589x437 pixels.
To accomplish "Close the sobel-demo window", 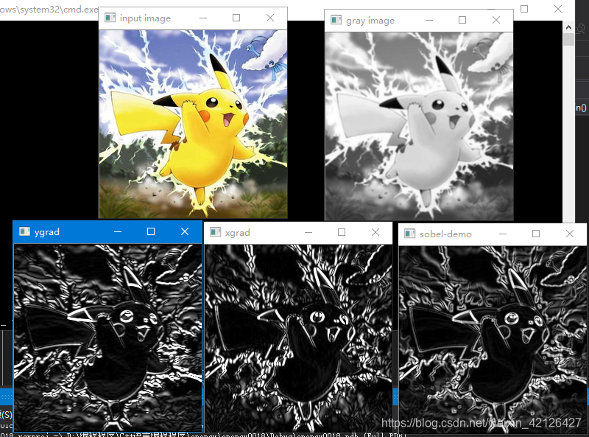I will 569,234.
